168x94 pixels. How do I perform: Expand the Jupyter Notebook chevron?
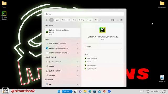(78, 53)
